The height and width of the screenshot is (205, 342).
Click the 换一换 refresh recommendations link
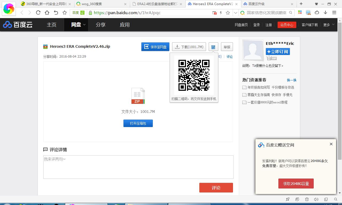click(292, 80)
